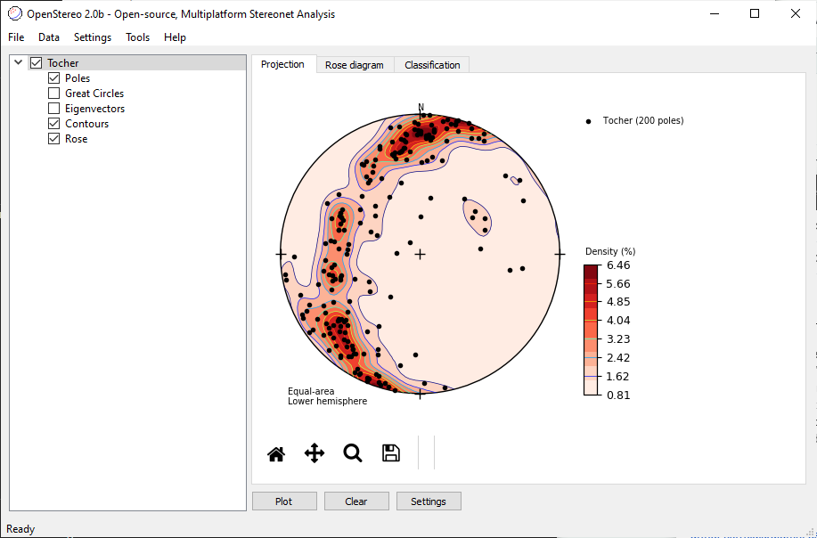Screen dimensions: 817x538
Task: Select the Eigenvectors tree item label
Action: click(94, 109)
